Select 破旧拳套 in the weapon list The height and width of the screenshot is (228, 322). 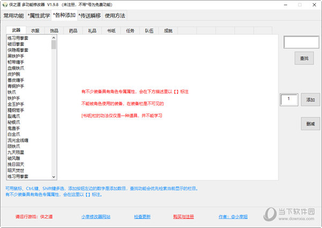tap(16, 44)
